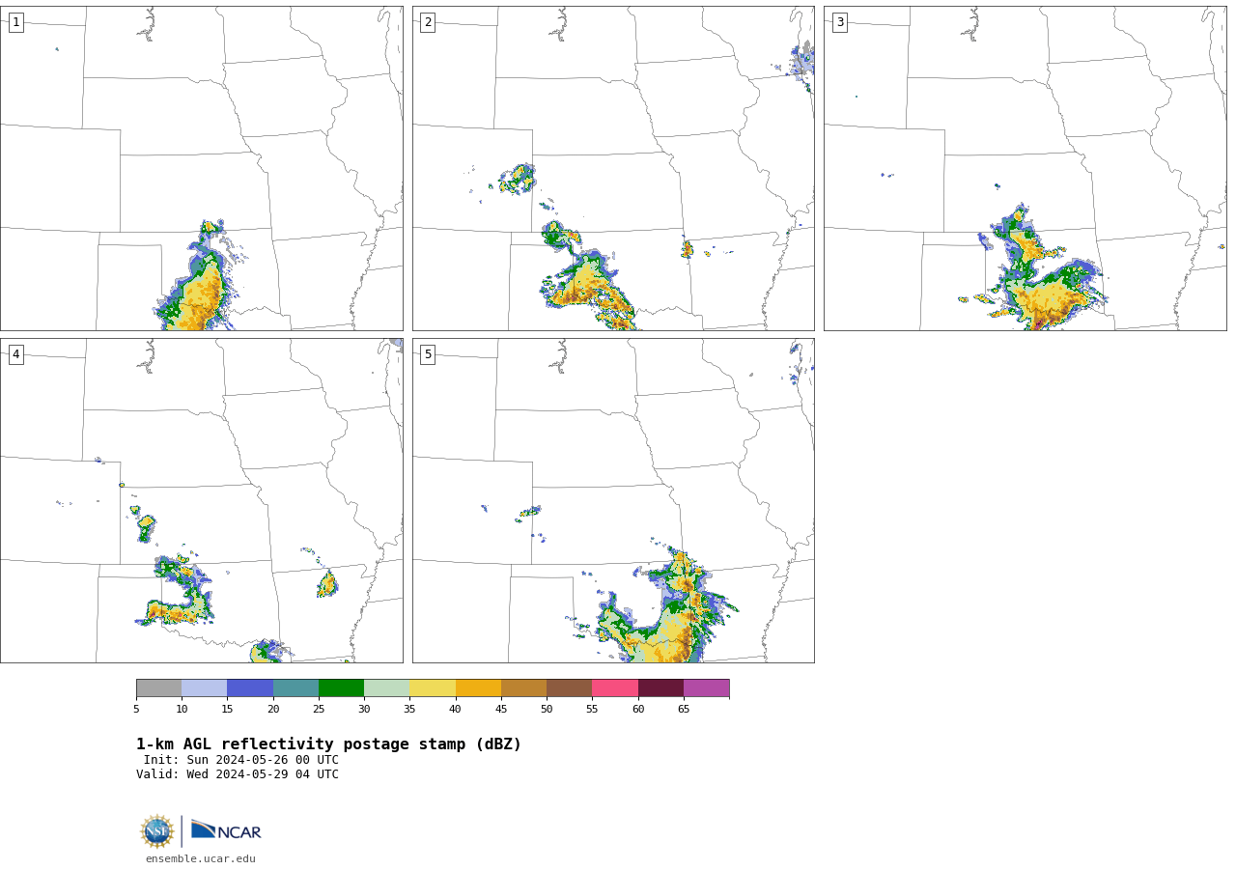The height and width of the screenshot is (870, 1236).
Task: Click the colorbar tick label 65
Action: pos(684,710)
